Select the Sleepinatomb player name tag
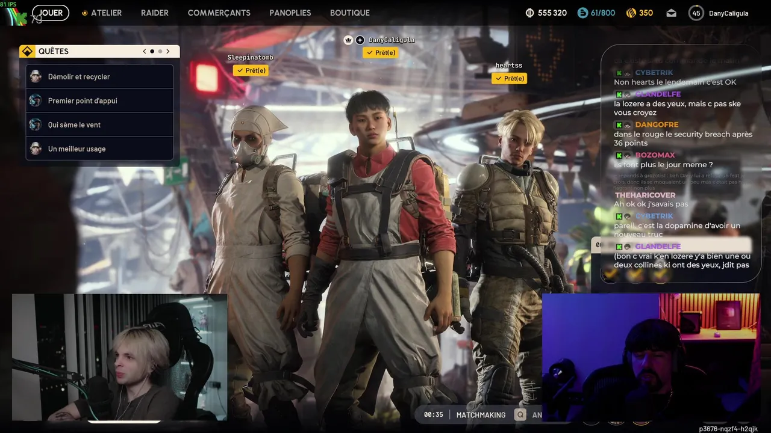The width and height of the screenshot is (771, 433). point(250,58)
